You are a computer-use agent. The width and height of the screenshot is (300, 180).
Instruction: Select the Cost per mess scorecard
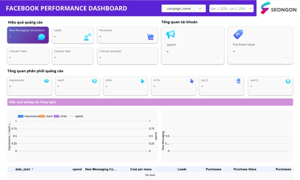click(28, 56)
